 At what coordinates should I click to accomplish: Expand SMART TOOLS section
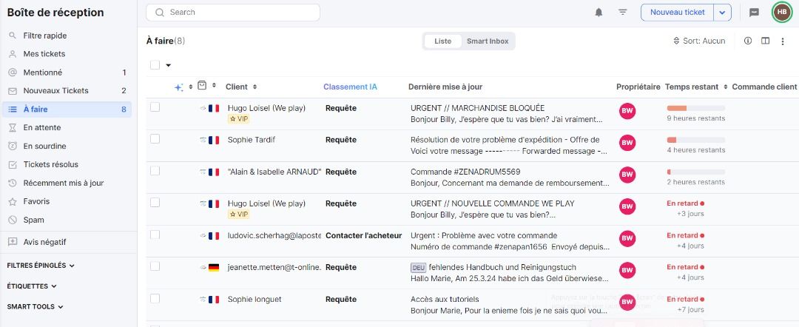[x=35, y=306]
